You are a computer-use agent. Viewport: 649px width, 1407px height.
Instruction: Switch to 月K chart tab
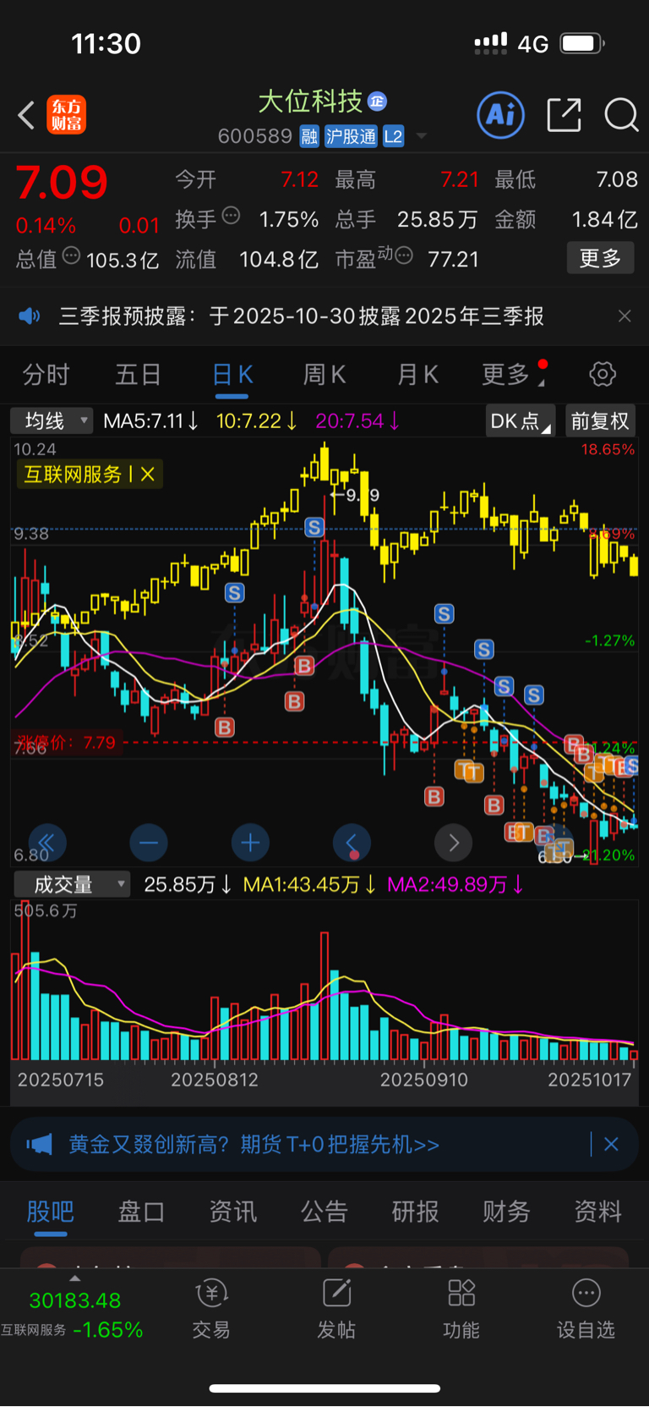[417, 374]
